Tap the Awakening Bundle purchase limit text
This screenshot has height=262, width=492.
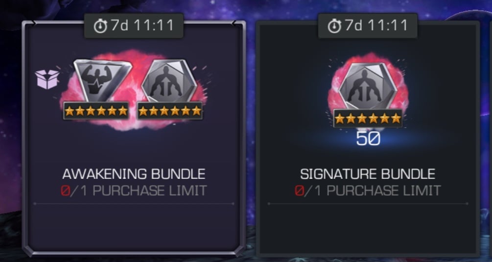[x=134, y=191]
